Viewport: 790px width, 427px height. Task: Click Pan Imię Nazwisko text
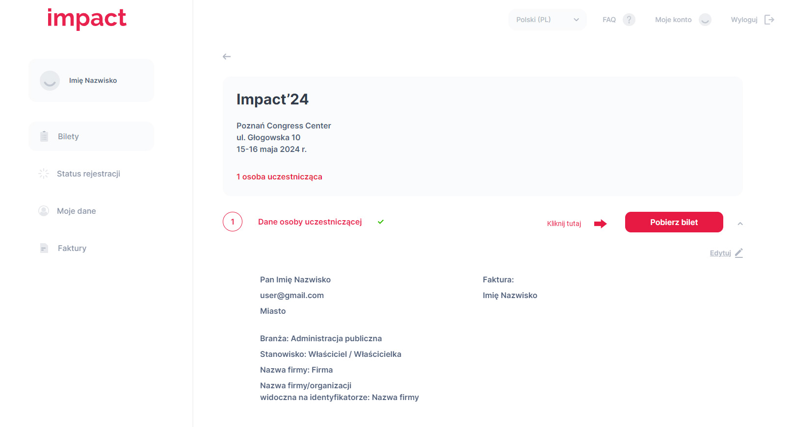coord(295,279)
